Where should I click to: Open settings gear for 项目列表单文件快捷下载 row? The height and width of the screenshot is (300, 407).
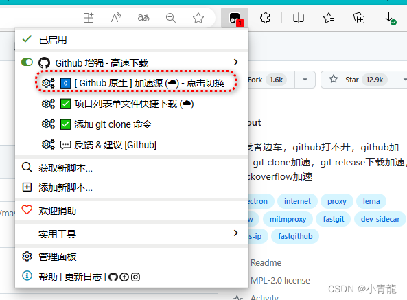pos(48,104)
